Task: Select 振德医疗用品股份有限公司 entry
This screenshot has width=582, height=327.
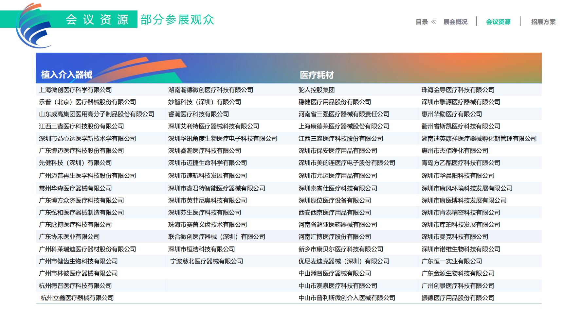Action: [458, 298]
